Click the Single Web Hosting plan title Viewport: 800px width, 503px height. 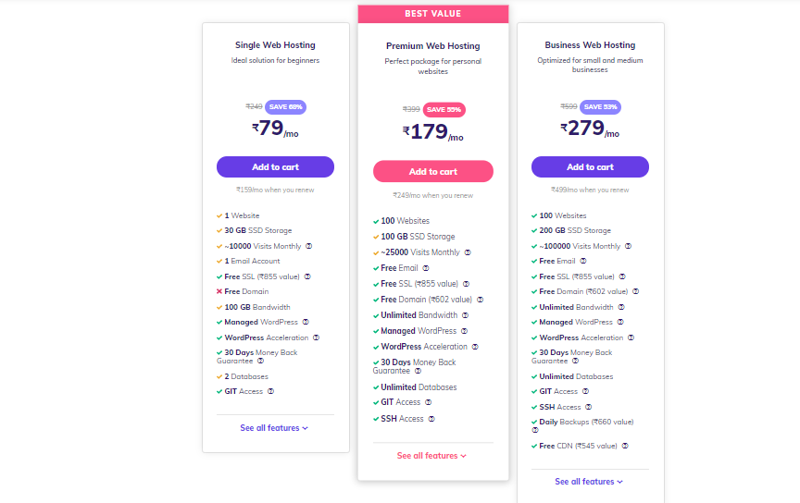click(x=275, y=45)
